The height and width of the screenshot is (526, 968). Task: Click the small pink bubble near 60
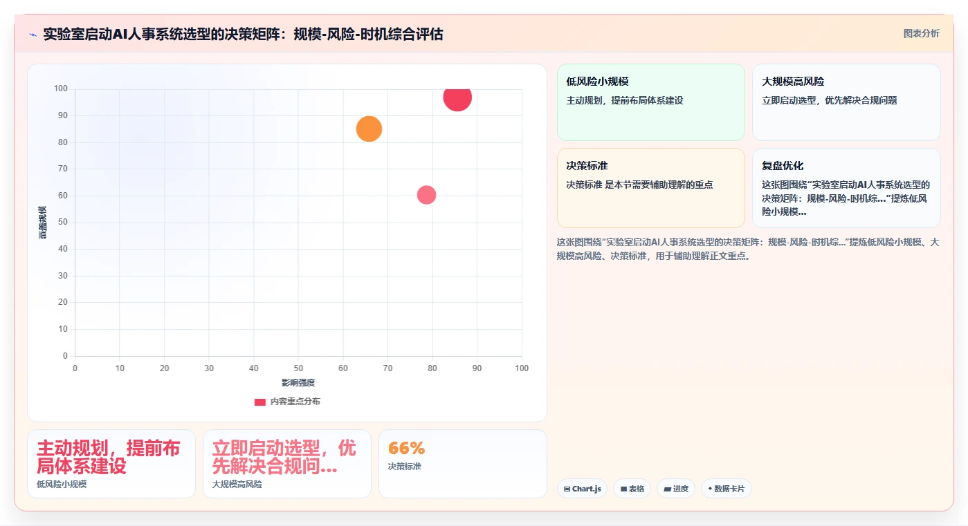426,195
